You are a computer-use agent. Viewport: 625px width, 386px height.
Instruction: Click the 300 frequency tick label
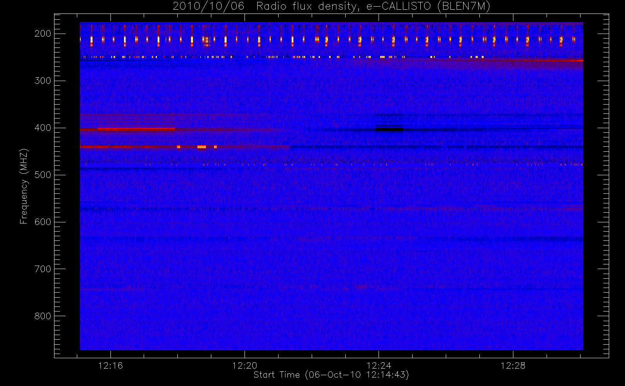coord(43,81)
